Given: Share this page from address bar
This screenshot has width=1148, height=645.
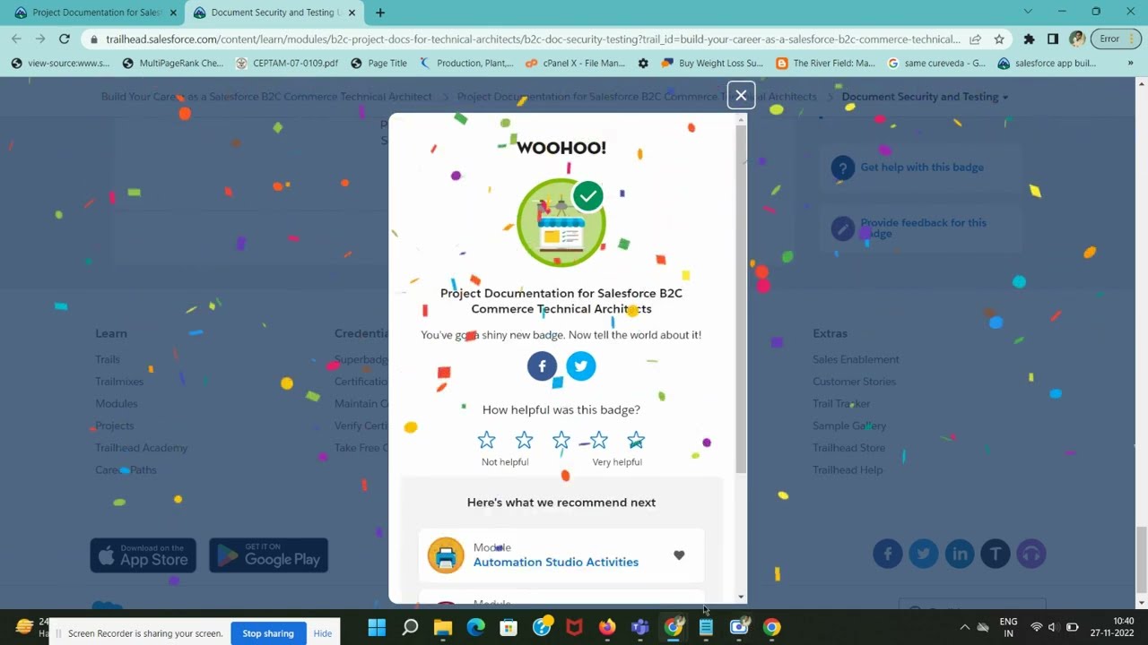Looking at the screenshot, I should [x=975, y=39].
